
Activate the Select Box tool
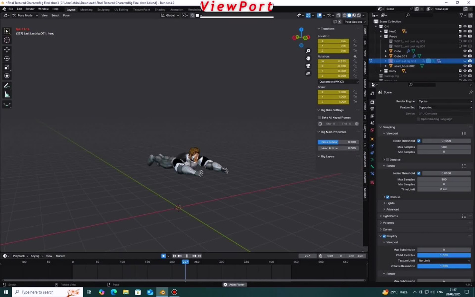(7, 31)
